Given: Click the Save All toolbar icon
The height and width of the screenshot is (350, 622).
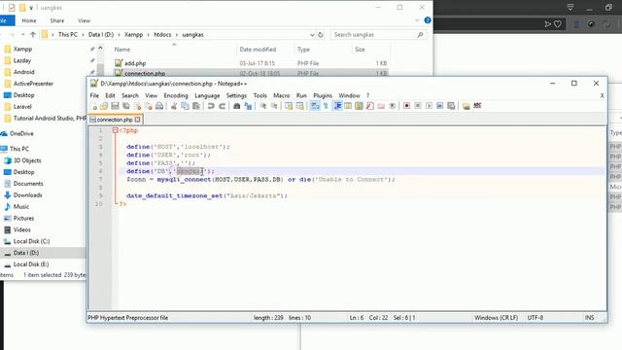Looking at the screenshot, I should coord(126,106).
